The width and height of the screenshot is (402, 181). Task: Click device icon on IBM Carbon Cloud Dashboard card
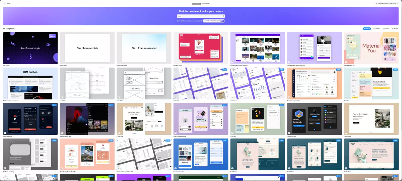point(5,97)
